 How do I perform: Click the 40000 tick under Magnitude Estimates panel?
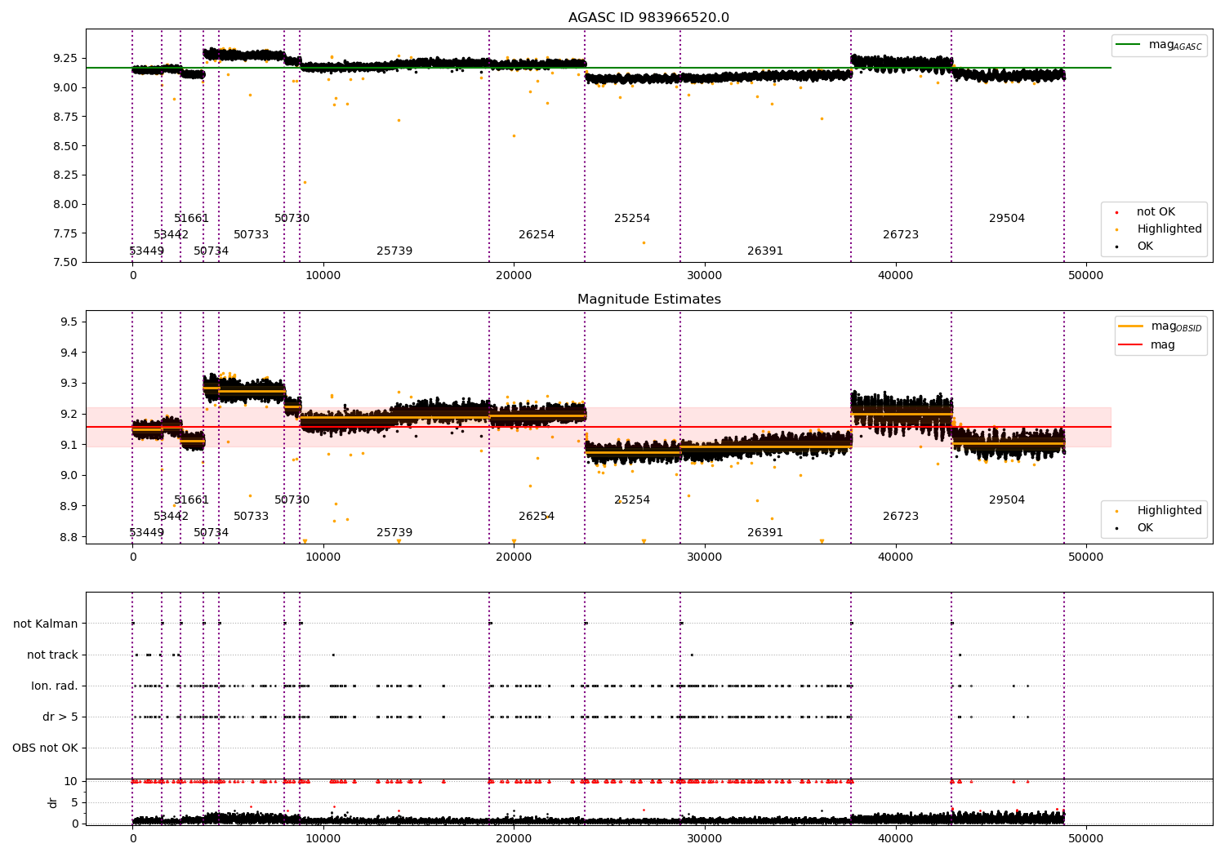[895, 557]
